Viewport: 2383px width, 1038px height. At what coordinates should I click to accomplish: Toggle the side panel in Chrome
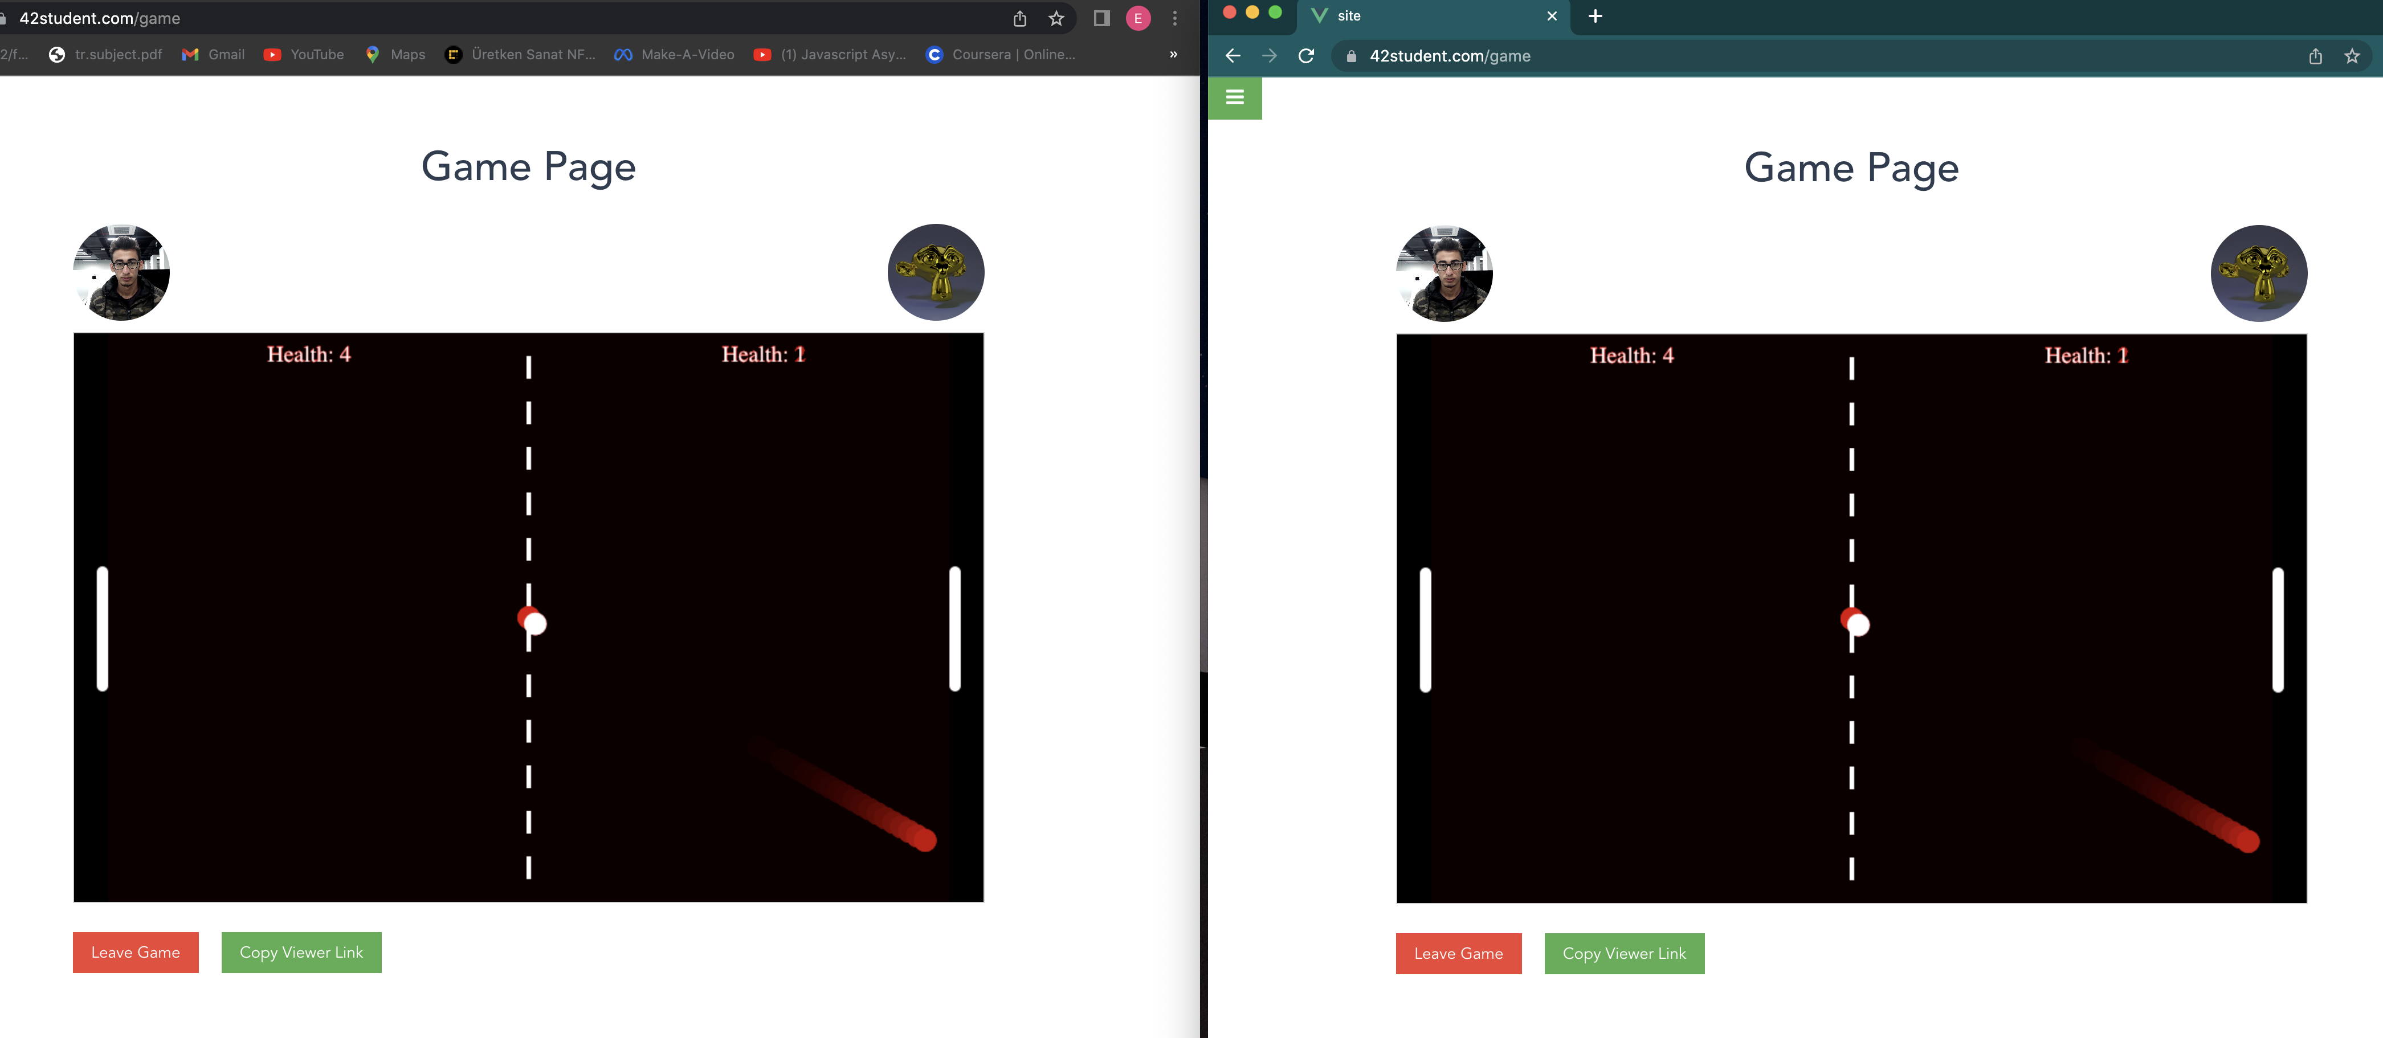pyautogui.click(x=1101, y=18)
